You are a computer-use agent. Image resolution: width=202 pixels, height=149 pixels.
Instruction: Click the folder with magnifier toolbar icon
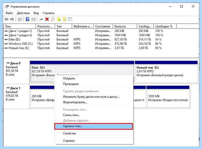point(65,19)
